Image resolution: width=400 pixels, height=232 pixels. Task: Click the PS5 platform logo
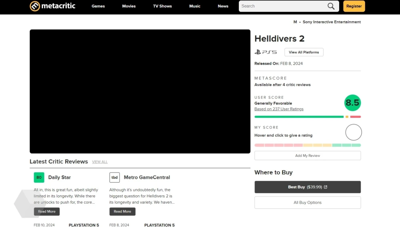click(266, 52)
